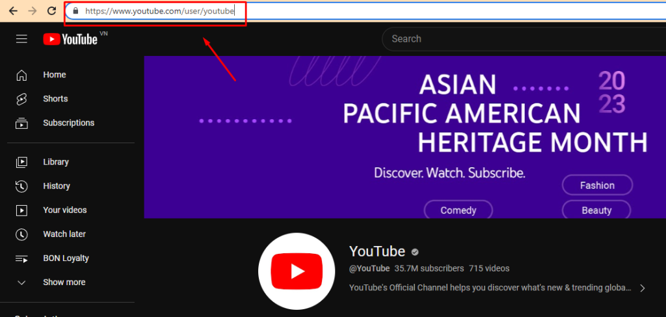Viewport: 666px width, 317px height.
Task: Click the Your videos icon
Action: 21,210
